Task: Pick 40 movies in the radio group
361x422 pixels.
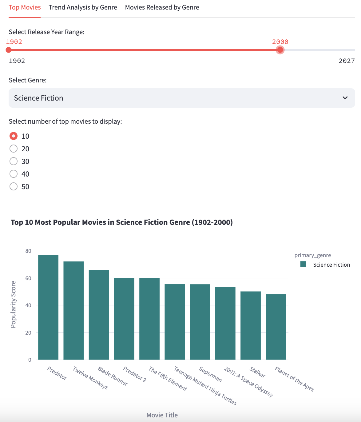Action: 14,174
